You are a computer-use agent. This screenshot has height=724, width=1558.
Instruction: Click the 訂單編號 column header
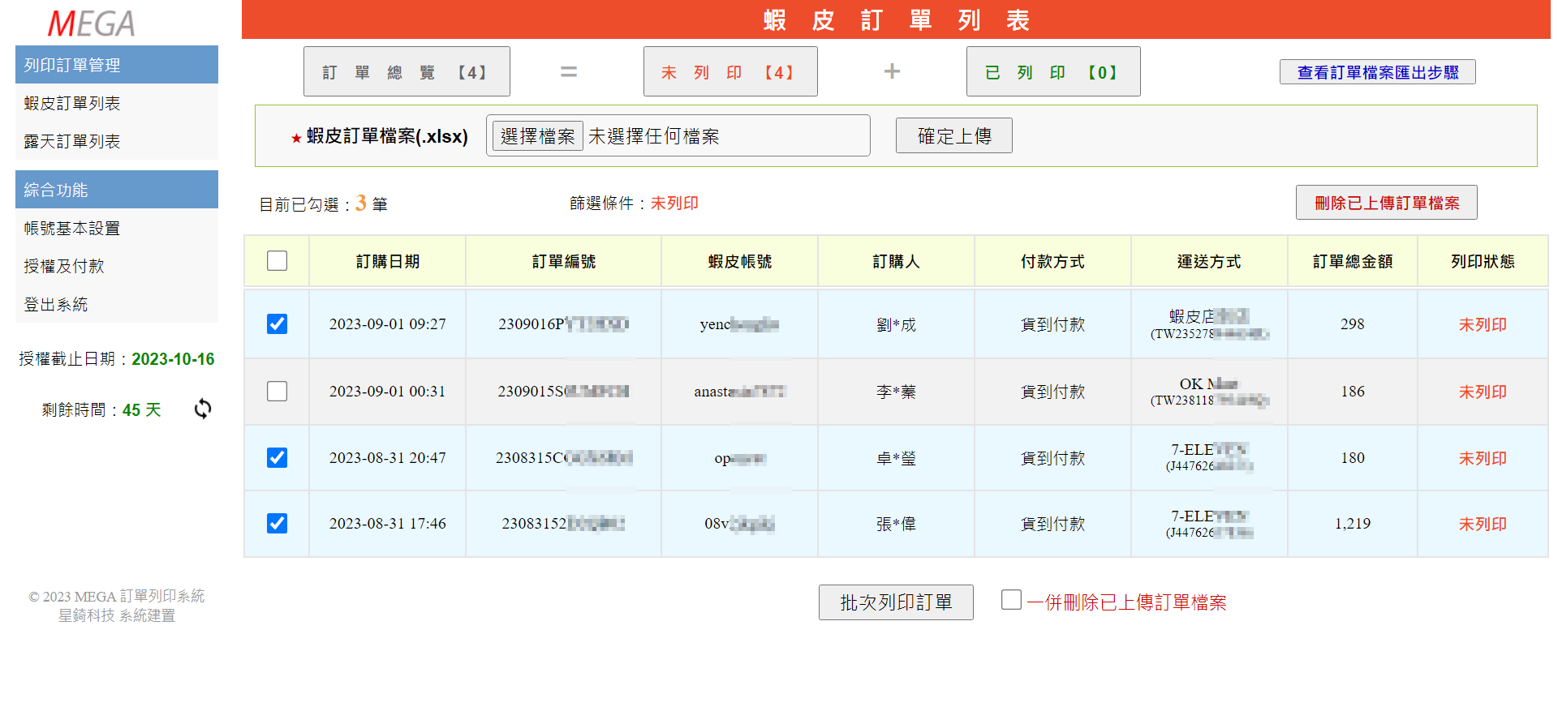coord(564,261)
